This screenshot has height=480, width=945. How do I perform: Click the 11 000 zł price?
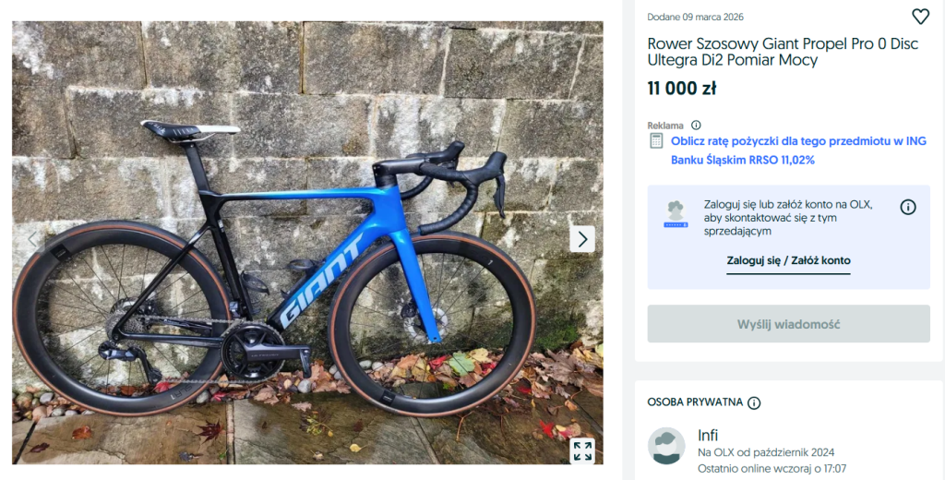click(682, 89)
